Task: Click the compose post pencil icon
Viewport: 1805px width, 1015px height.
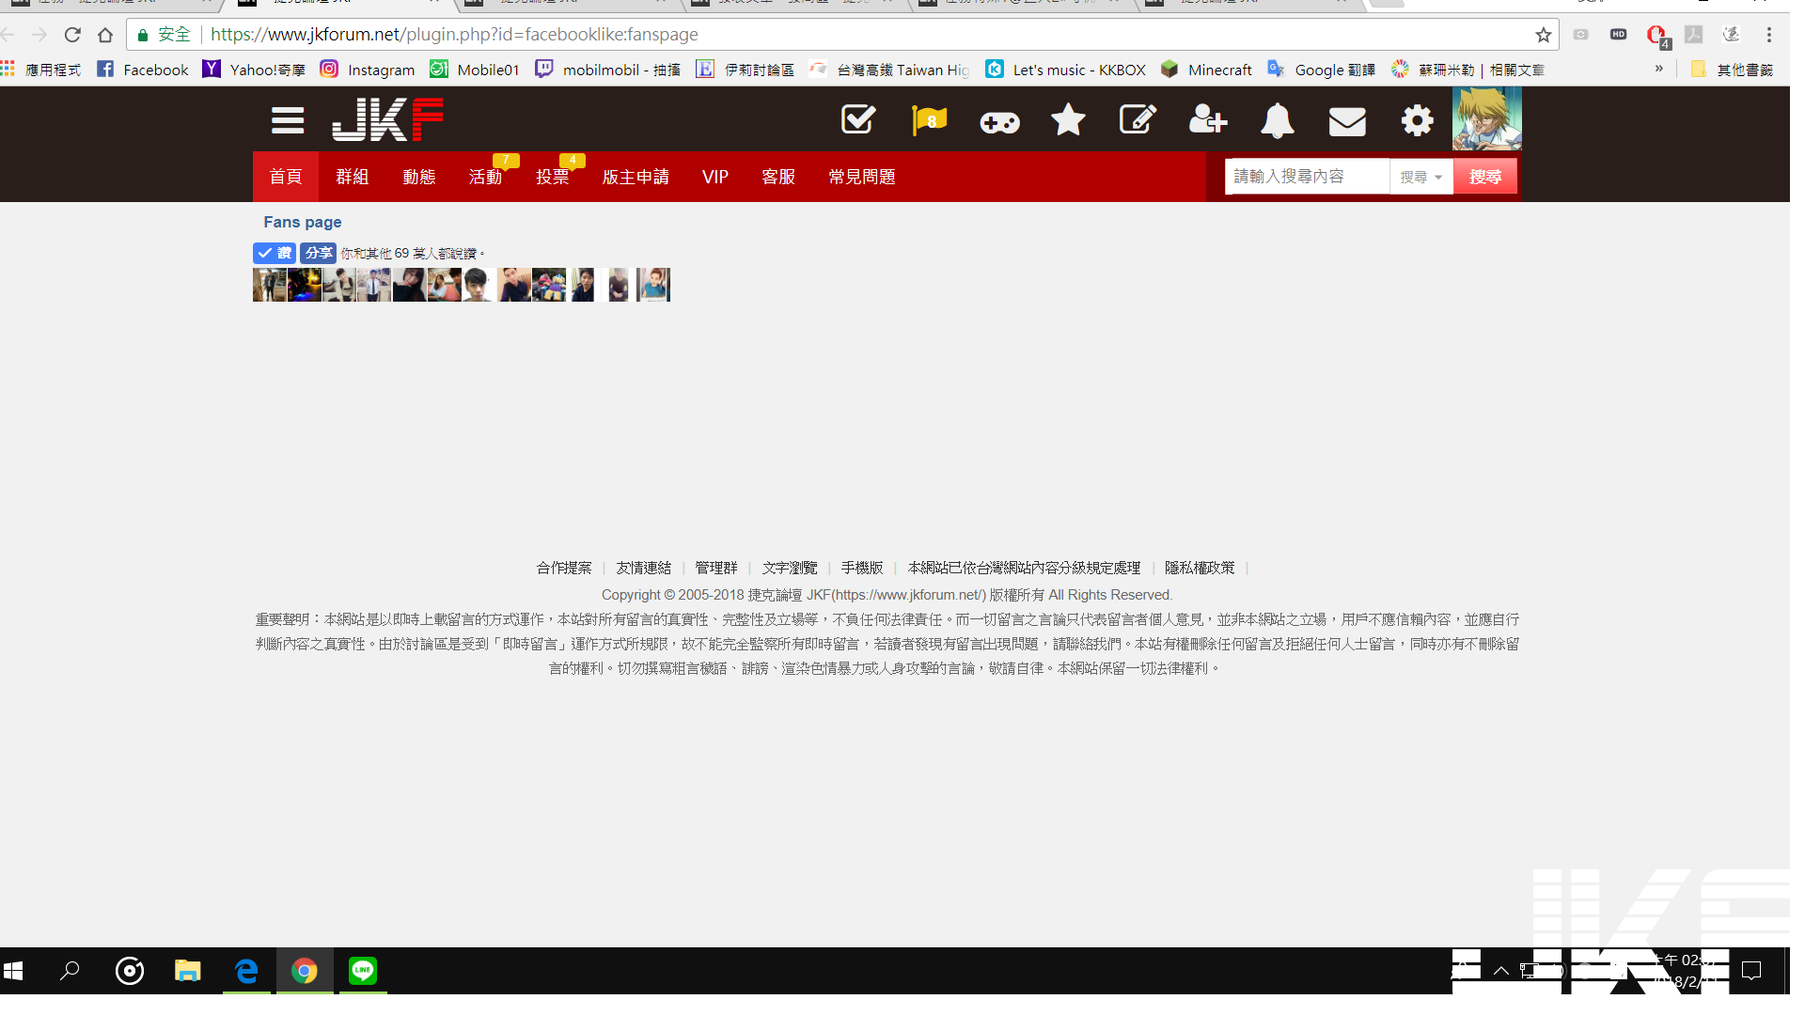Action: (x=1138, y=119)
